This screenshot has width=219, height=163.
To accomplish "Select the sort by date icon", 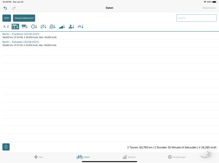I will (15, 27).
